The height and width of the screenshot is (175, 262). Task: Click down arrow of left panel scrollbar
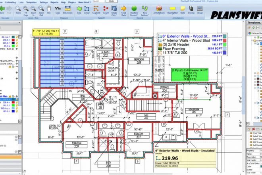[20, 121]
